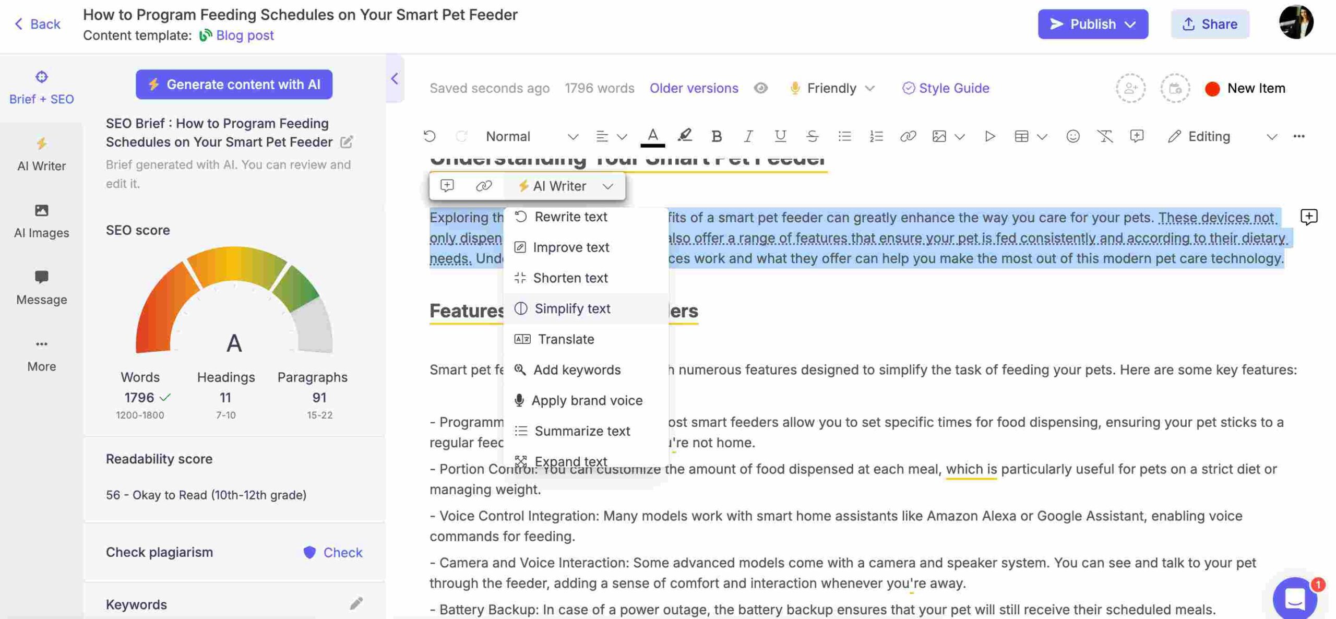Screen dimensions: 1336x619
Task: Open AI Writer sidebar tab
Action: coord(41,154)
